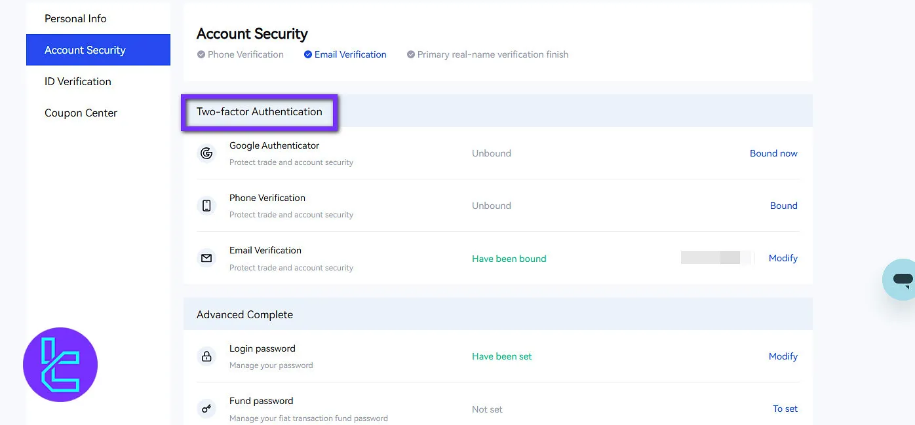Click Modify for the login password
The height and width of the screenshot is (425, 915).
click(783, 356)
